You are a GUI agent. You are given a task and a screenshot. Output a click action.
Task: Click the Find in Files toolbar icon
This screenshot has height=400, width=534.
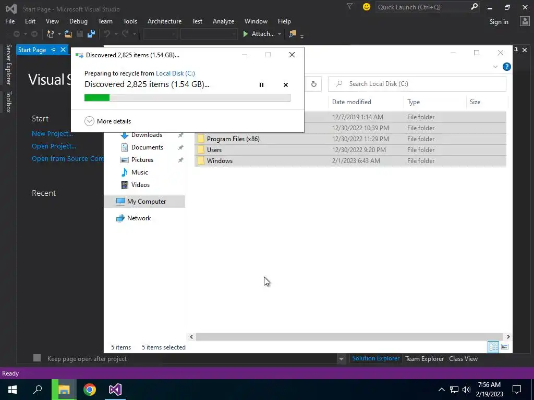[293, 34]
